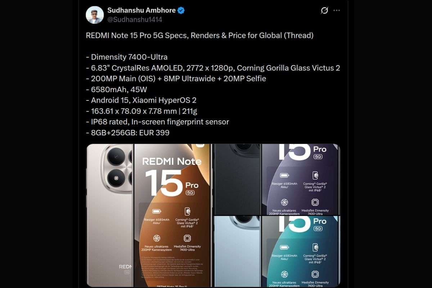Image resolution: width=432 pixels, height=288 pixels.
Task: Click the EUR 399 price line
Action: (x=127, y=132)
